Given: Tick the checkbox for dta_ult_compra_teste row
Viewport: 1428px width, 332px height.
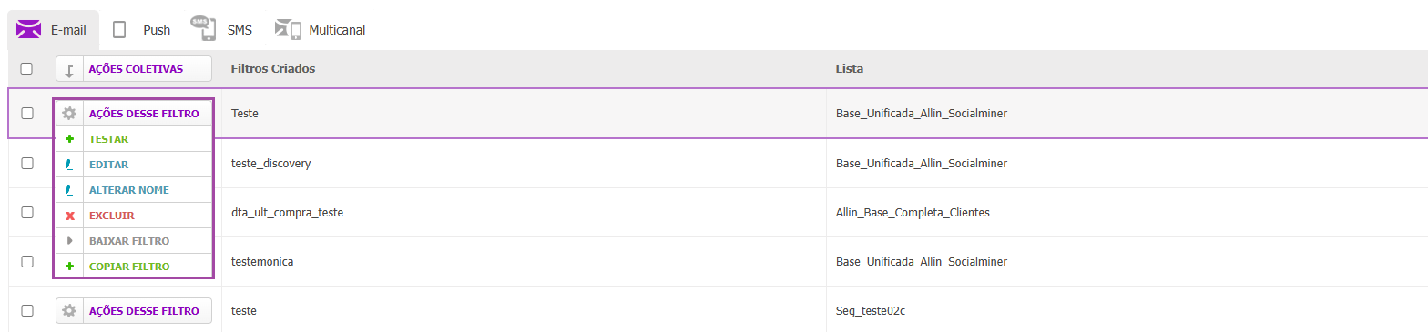Looking at the screenshot, I should 26,212.
